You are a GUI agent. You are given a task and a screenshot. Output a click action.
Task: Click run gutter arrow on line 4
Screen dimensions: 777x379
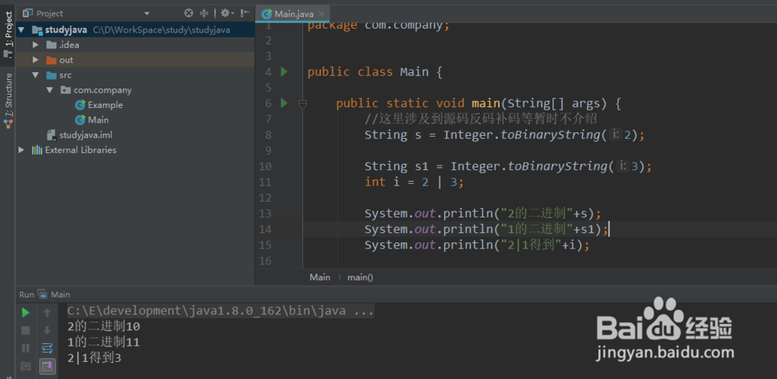(284, 71)
